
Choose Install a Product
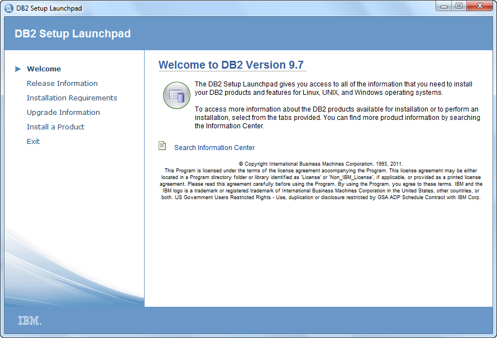(x=55, y=127)
